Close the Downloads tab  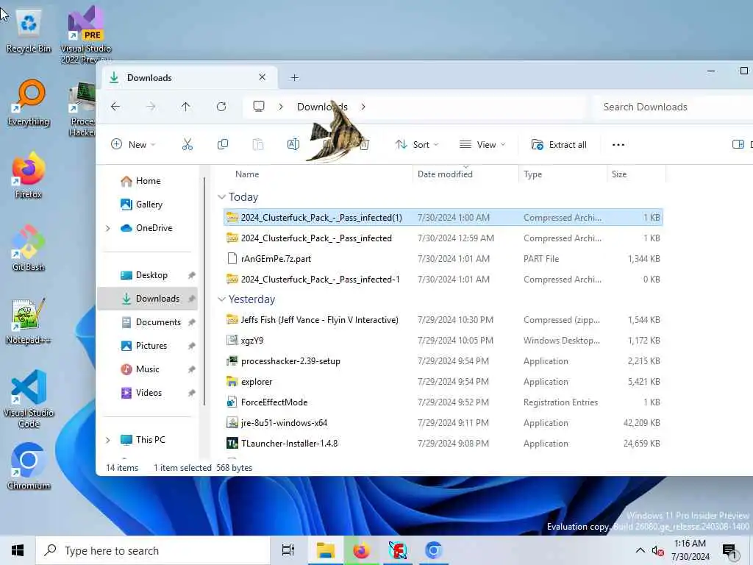(x=263, y=77)
